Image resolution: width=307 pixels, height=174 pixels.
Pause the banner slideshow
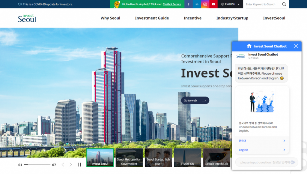click(x=79, y=165)
